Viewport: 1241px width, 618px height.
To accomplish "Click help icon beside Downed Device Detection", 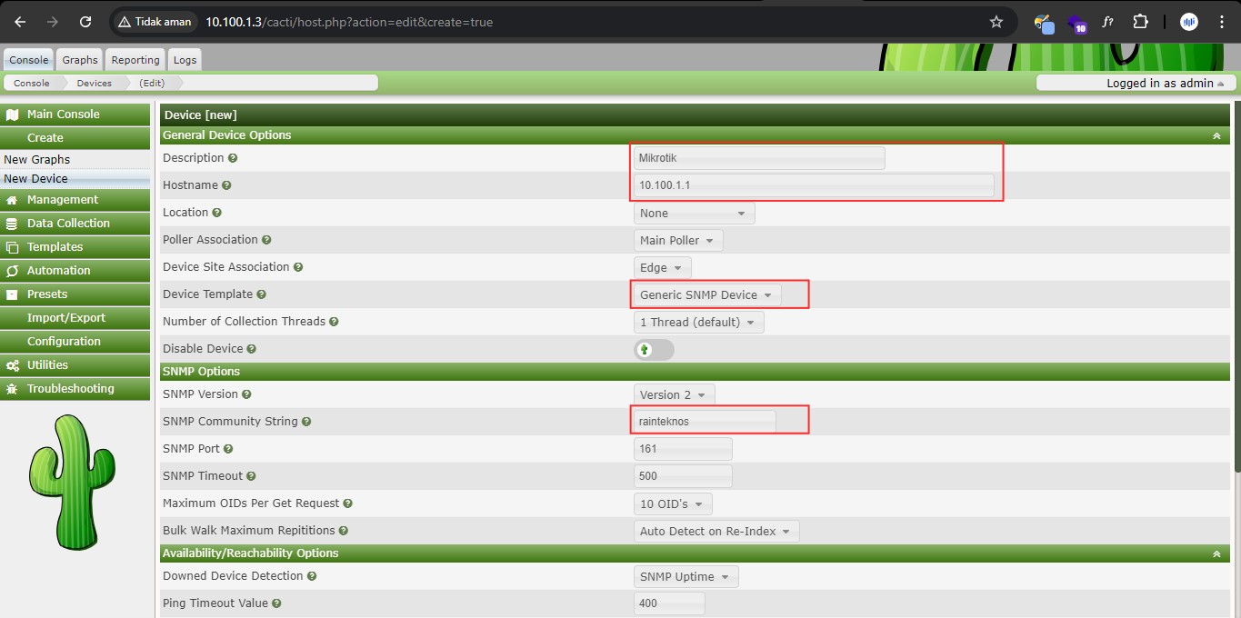I will point(312,576).
